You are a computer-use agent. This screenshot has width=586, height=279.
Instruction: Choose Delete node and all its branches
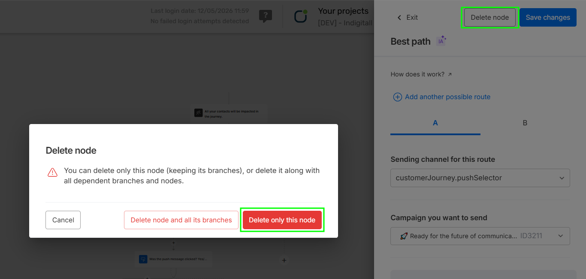point(181,220)
